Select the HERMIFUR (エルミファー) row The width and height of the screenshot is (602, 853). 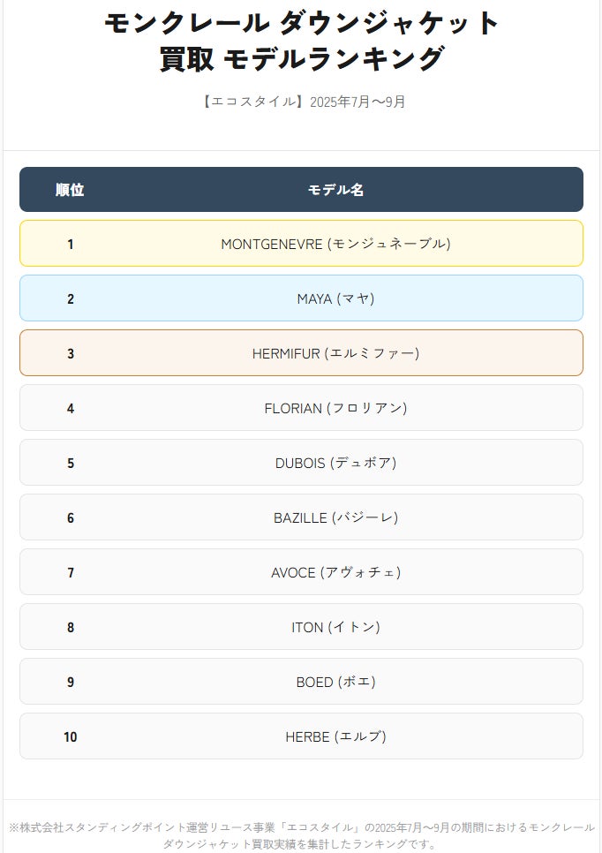[301, 353]
